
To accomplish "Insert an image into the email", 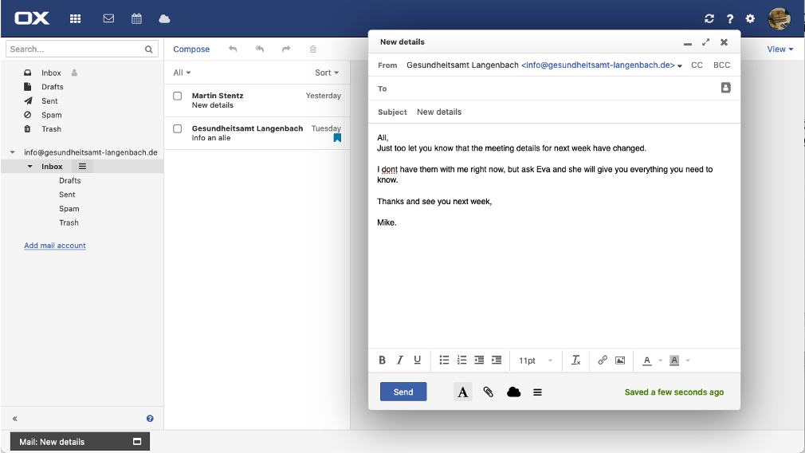I will coord(620,360).
